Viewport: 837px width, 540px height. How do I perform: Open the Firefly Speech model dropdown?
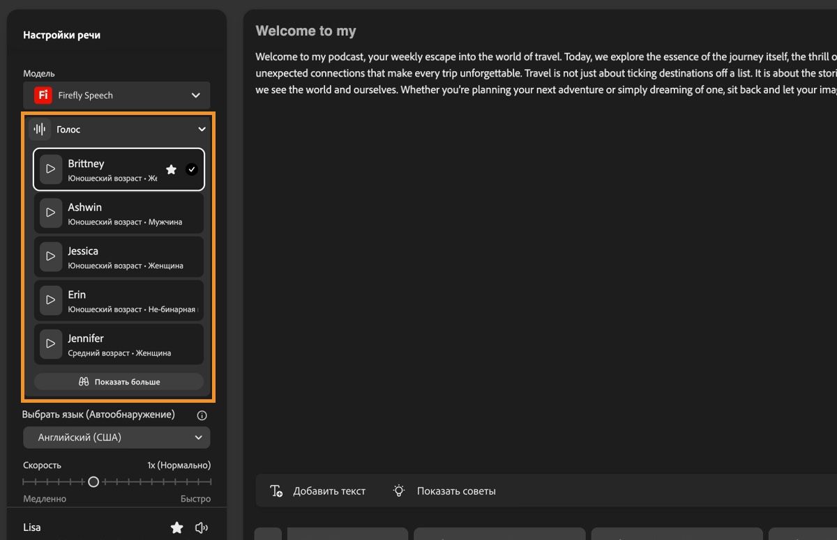click(116, 95)
